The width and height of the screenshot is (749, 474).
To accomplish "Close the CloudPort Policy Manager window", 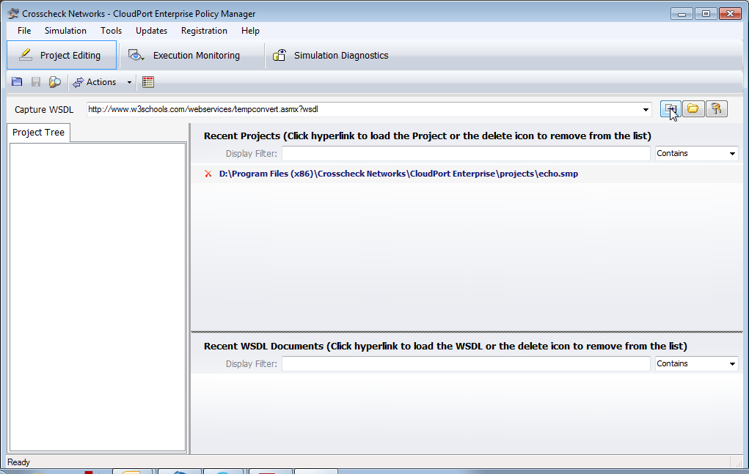I will click(x=730, y=14).
